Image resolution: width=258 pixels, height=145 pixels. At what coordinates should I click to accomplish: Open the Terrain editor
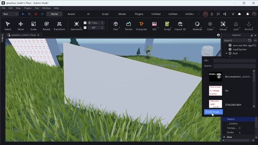tap(129, 26)
